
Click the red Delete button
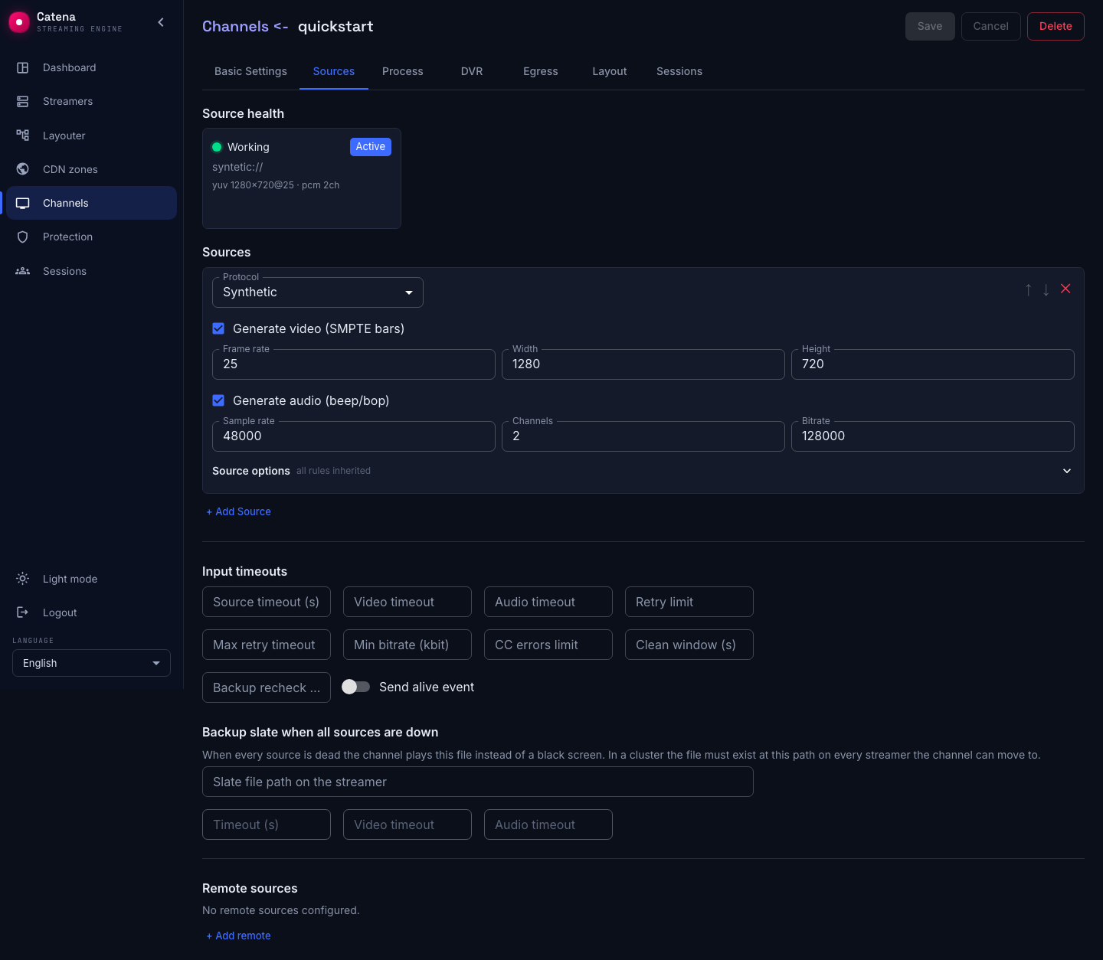[1056, 26]
